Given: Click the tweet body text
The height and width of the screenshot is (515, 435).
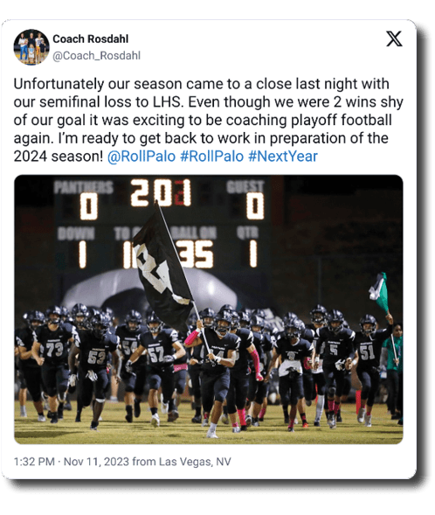Looking at the screenshot, I should pyautogui.click(x=208, y=120).
